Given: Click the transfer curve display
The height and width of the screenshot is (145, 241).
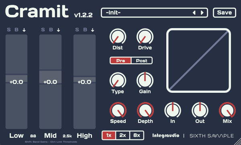Looking at the screenshot, I should (x=198, y=60).
